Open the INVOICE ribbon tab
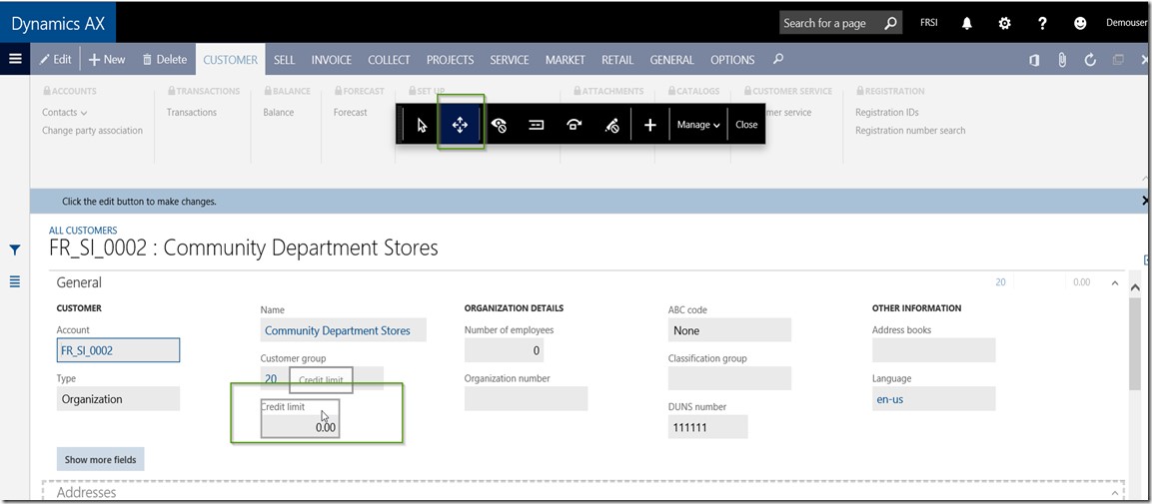 332,60
